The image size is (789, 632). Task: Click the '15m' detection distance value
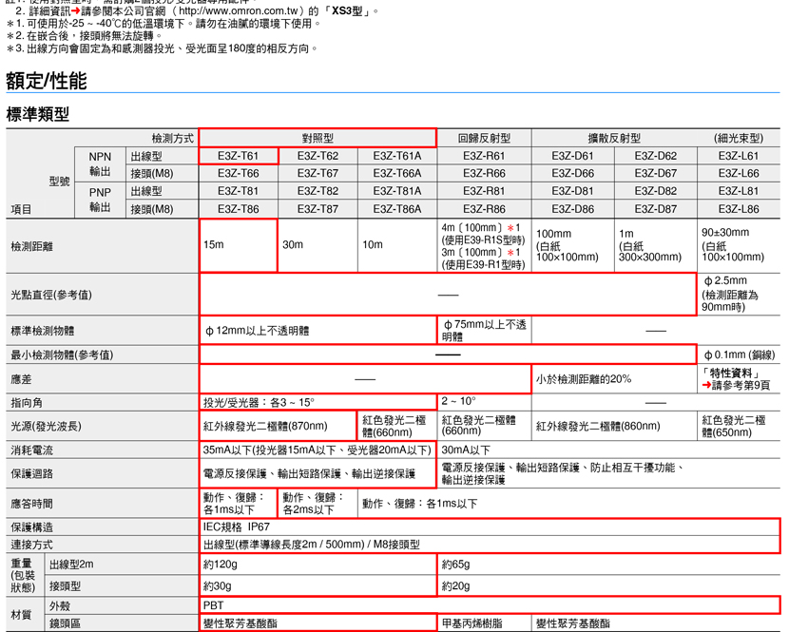coord(213,244)
